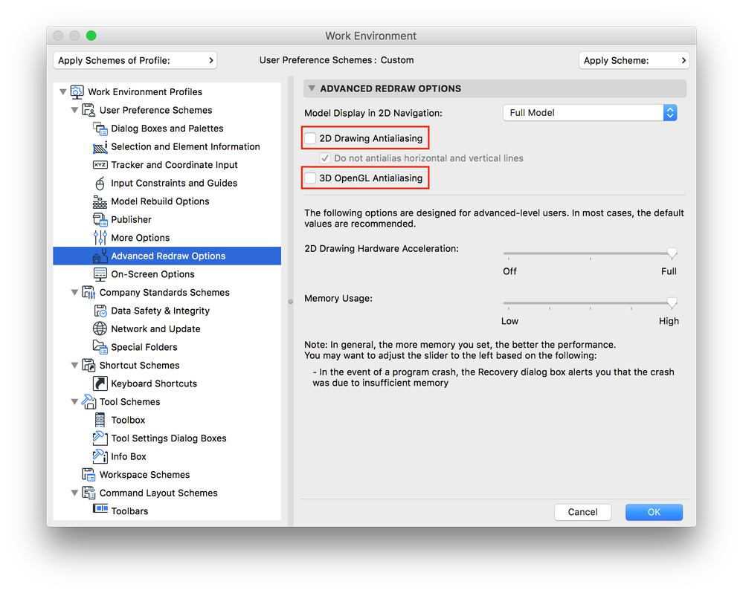
Task: Collapse the Command Layout Schemes tree node
Action: tap(74, 493)
